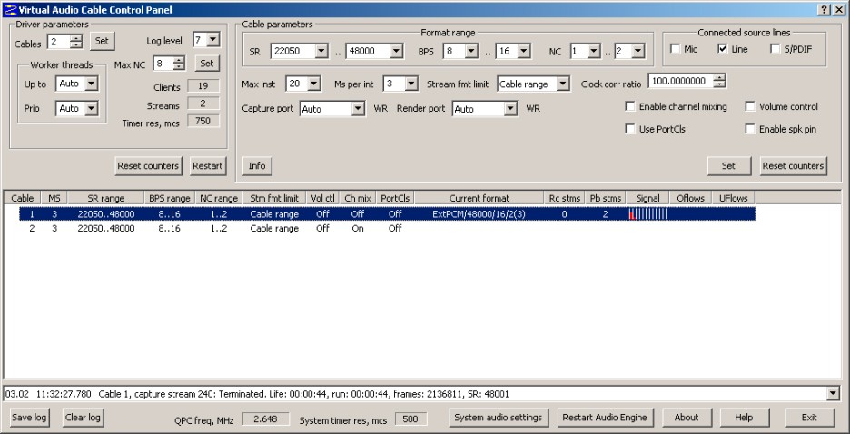The image size is (850, 434).
Task: Open the maximum BPS 16 dropdown
Action: [x=523, y=52]
